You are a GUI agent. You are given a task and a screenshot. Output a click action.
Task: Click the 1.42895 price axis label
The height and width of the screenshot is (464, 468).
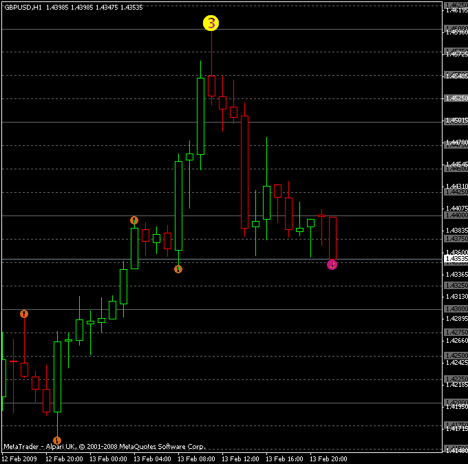457,318
